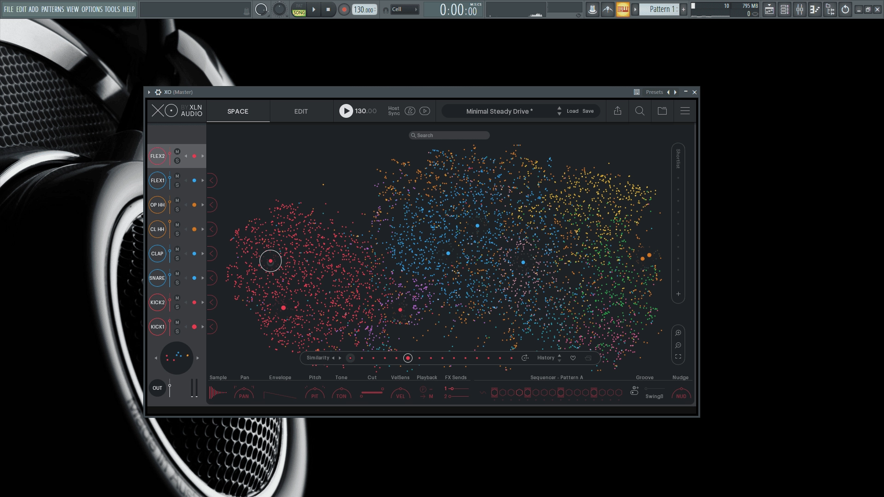This screenshot has height=497, width=884.
Task: Mute the FLEX2 channel
Action: (x=177, y=152)
